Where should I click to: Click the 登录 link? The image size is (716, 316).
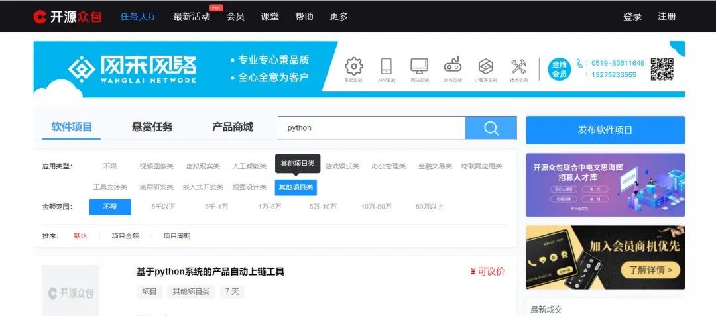[632, 17]
